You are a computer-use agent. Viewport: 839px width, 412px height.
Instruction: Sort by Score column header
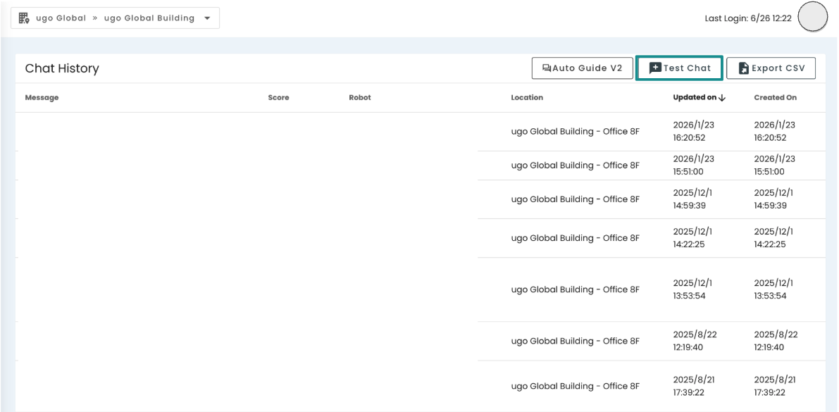278,97
